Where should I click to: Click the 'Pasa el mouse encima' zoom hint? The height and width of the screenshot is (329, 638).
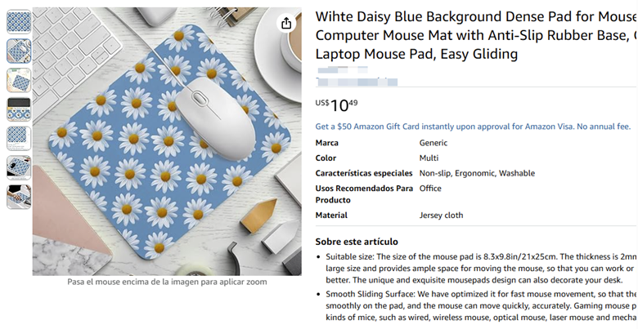[x=167, y=282]
